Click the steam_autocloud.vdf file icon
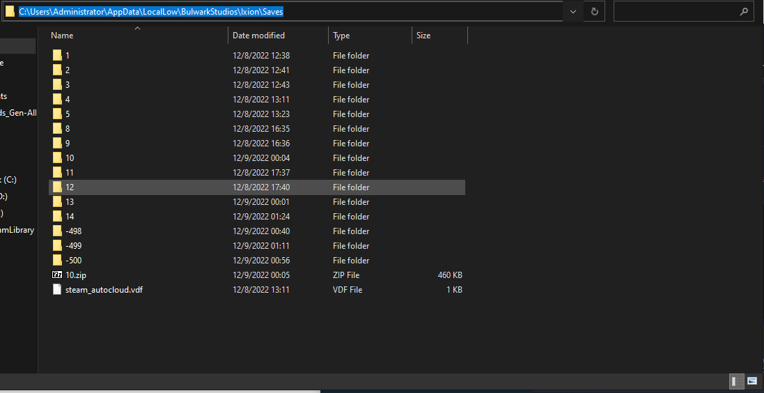Image resolution: width=764 pixels, height=393 pixels. click(x=57, y=290)
